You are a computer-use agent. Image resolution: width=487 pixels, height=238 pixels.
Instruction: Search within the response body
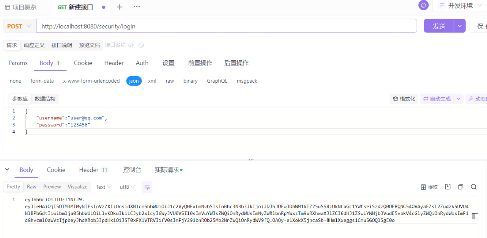point(473,186)
